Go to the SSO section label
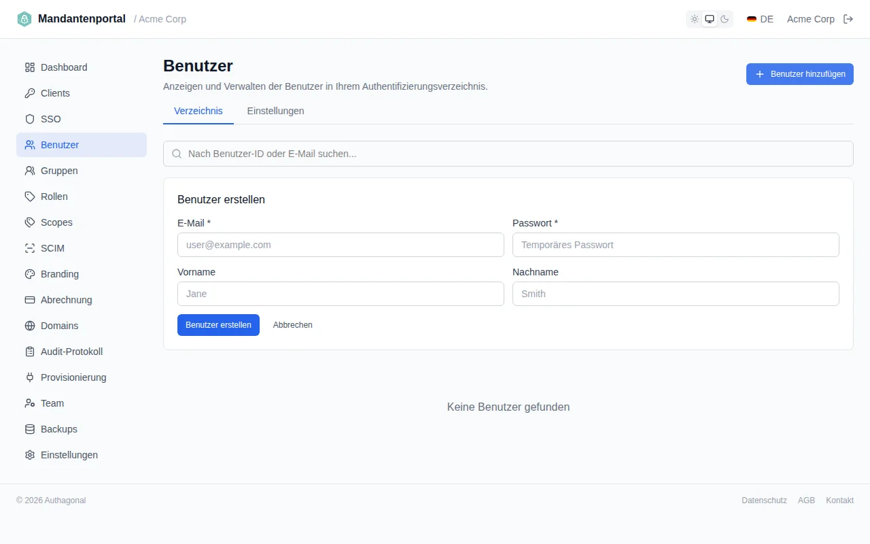 coord(51,119)
